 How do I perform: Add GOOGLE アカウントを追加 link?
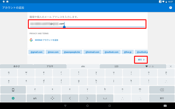point(46,40)
